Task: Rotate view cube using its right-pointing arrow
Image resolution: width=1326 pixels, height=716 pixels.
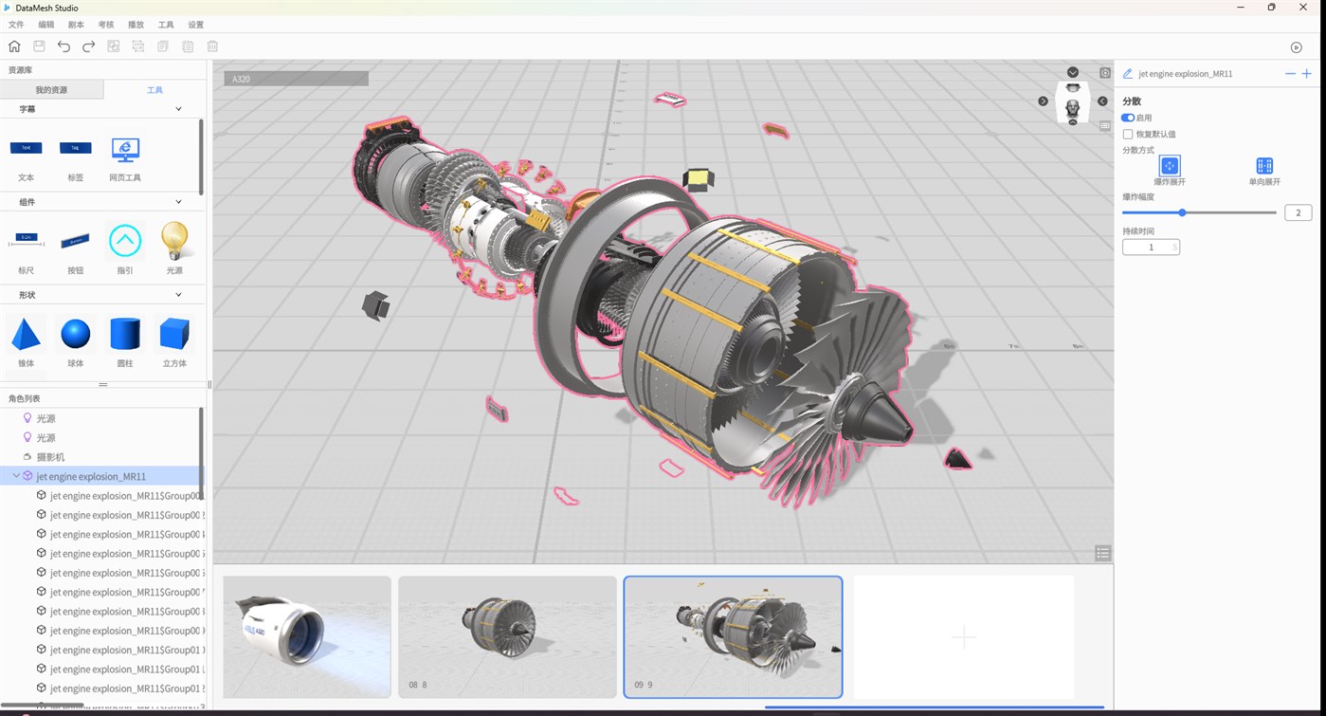Action: pos(1043,101)
